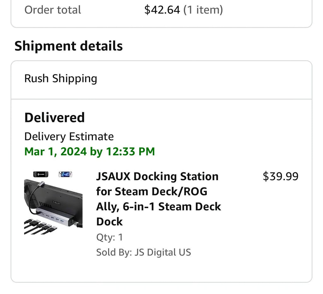This screenshot has height=294, width=323.
Task: Open the JSAUX Docking Station product thumbnail
Action: 53,202
